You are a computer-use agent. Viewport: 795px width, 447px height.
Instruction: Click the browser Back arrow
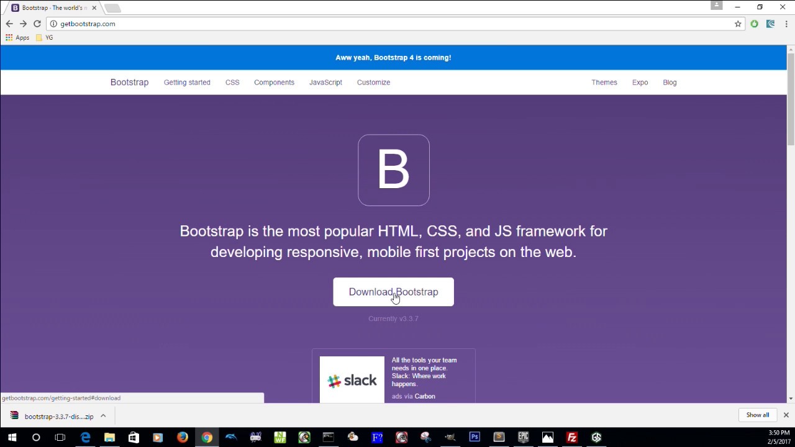[x=9, y=24]
